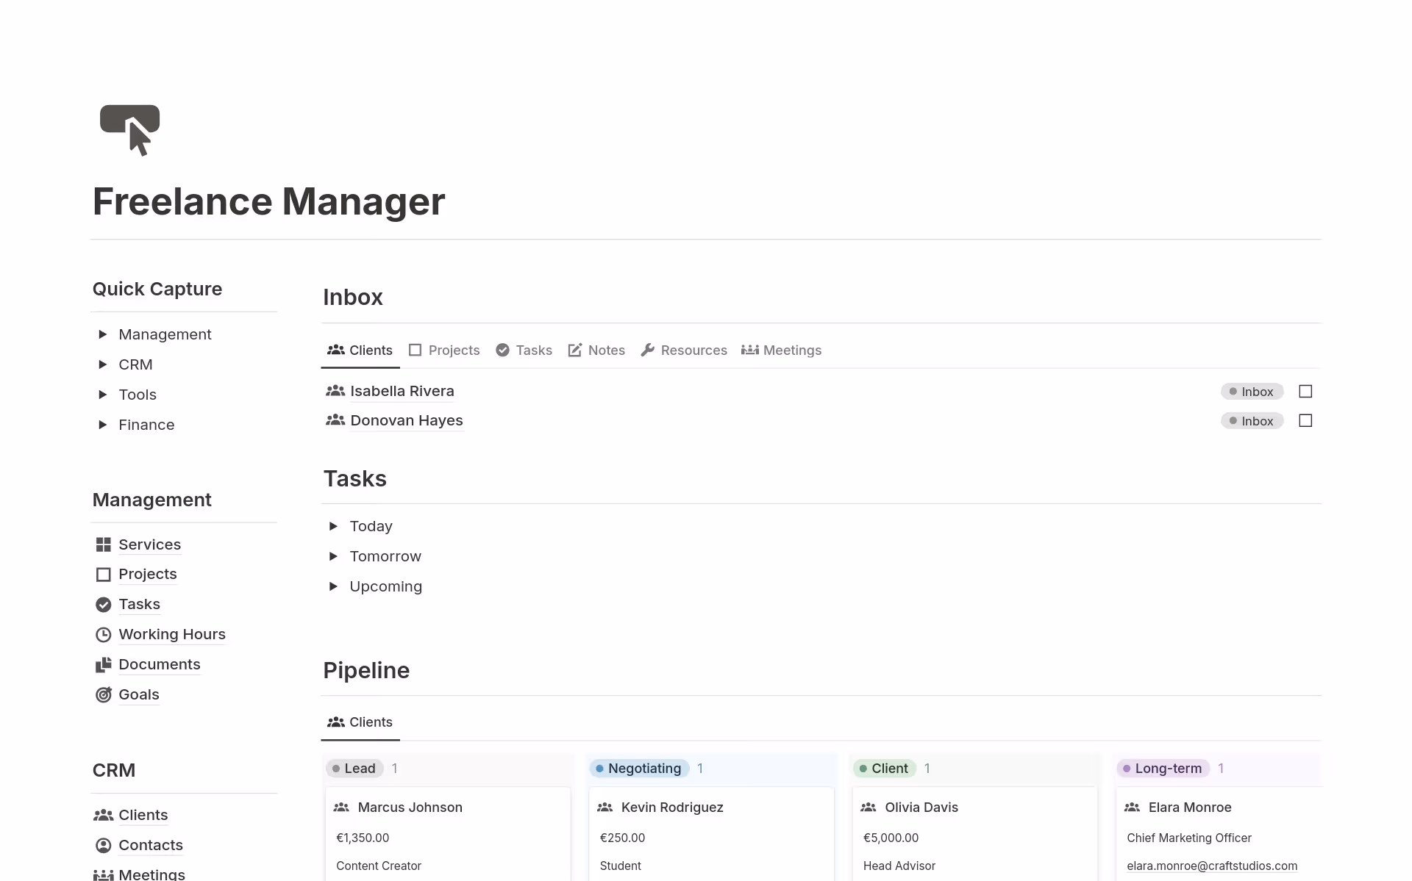The image size is (1412, 881).
Task: Expand the Today tasks toggle
Action: [333, 526]
